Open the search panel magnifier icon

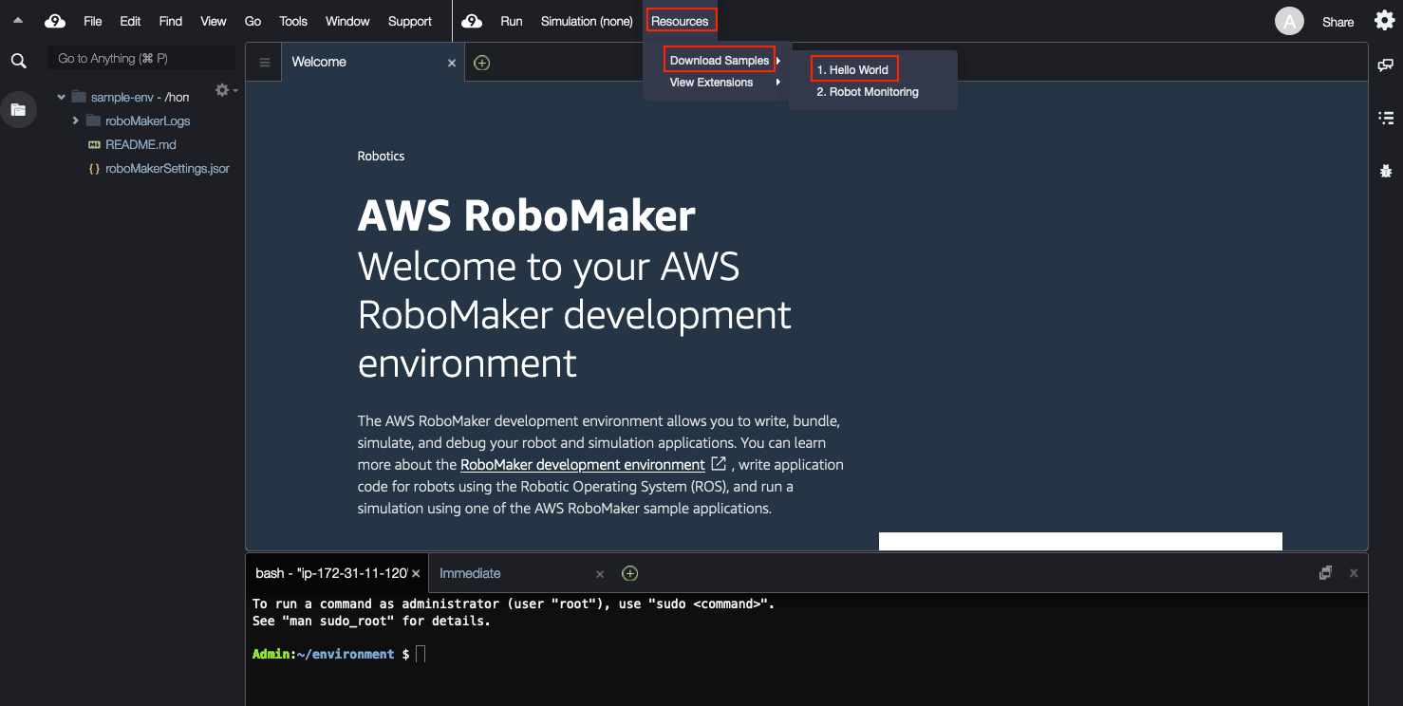[x=18, y=61]
